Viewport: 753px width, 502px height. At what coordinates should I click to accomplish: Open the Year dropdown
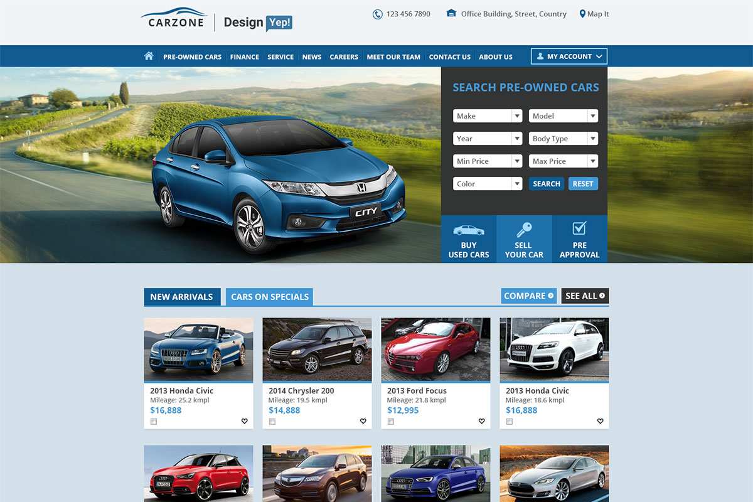pyautogui.click(x=488, y=139)
